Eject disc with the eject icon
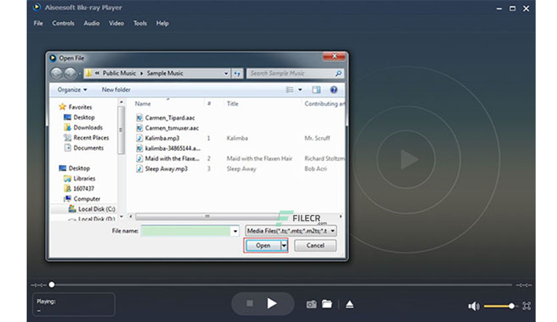557x322 pixels. pyautogui.click(x=350, y=304)
